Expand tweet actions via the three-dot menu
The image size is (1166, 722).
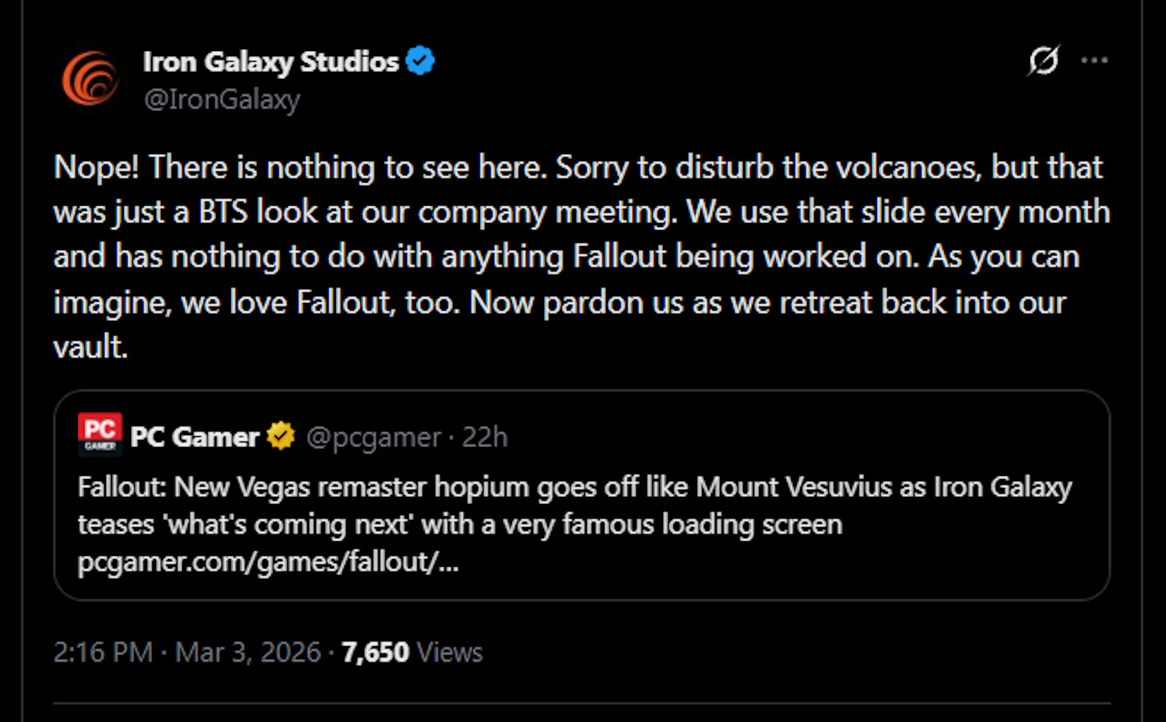click(x=1095, y=58)
